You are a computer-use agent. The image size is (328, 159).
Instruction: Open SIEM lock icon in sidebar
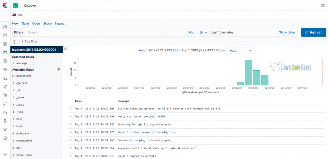[x=5, y=112]
